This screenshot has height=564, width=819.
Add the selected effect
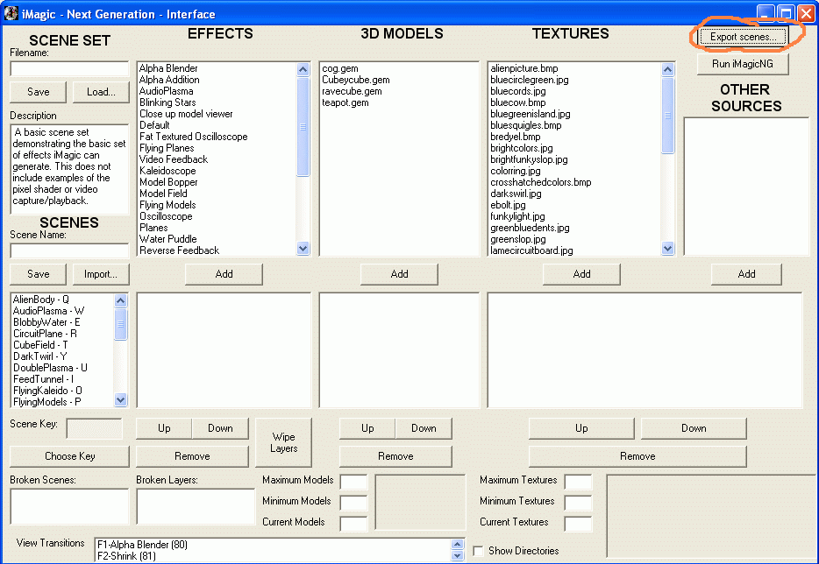(x=224, y=274)
